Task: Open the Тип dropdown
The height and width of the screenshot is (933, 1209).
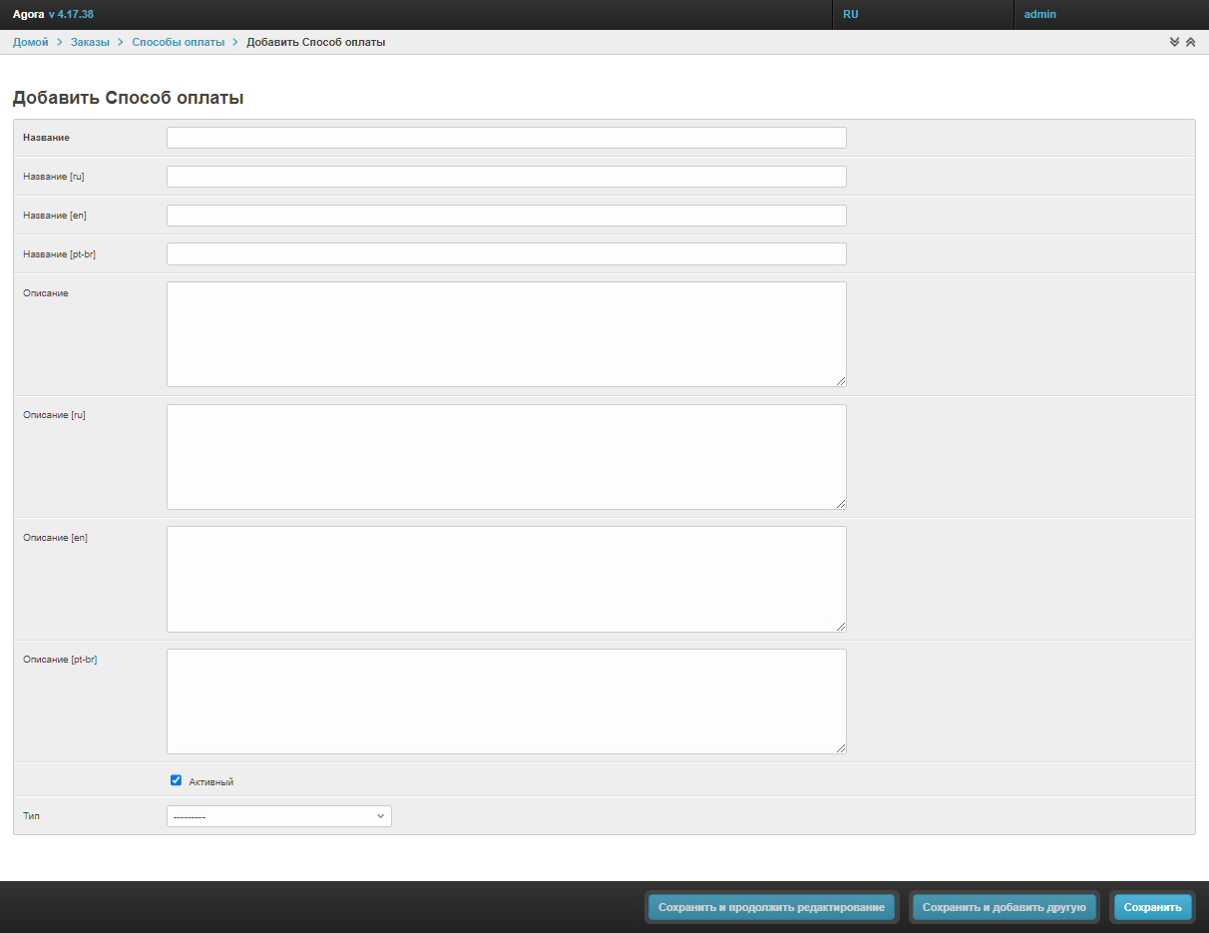Action: (278, 816)
